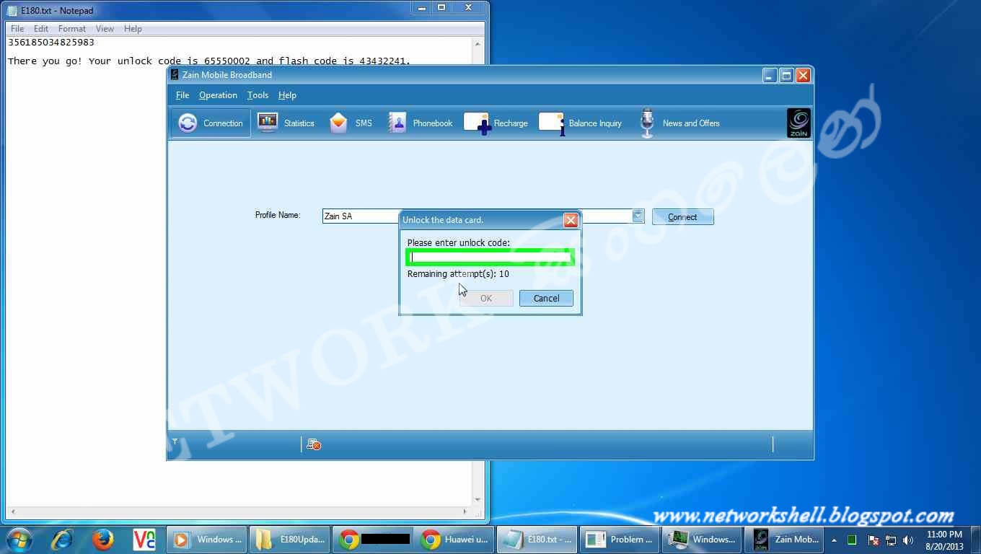
Task: Open the Tools menu in Zain
Action: coord(258,95)
